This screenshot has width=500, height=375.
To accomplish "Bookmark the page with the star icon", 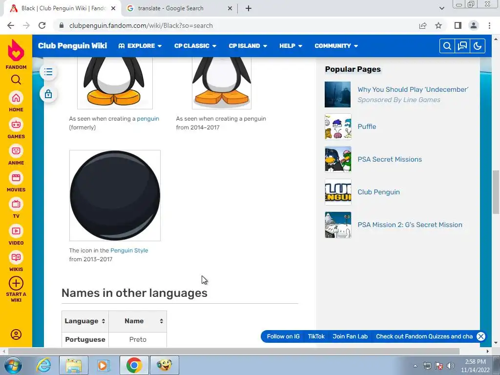I will tap(438, 25).
